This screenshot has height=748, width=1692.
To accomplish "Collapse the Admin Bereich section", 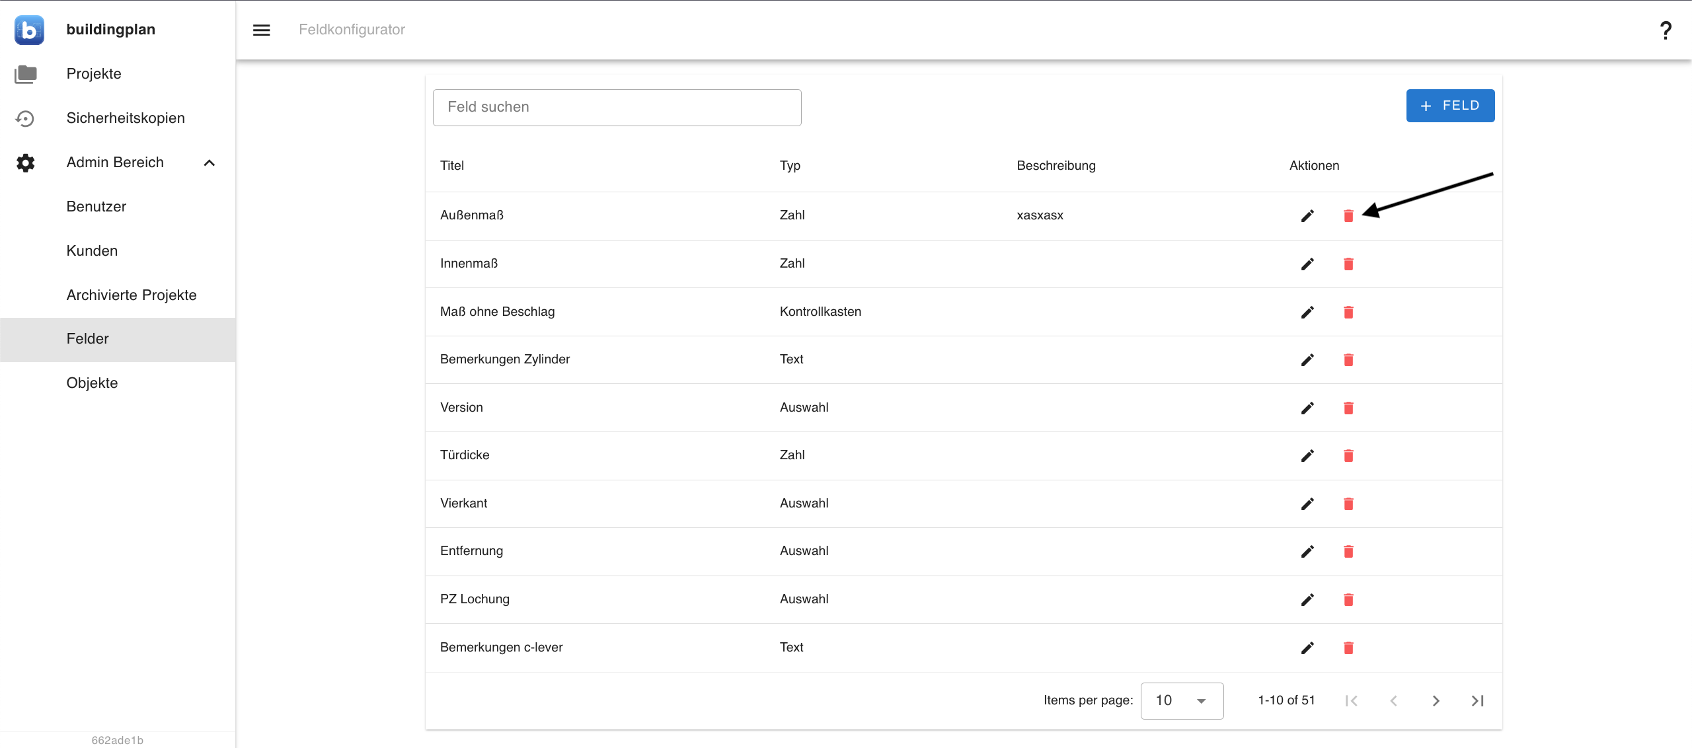I will point(209,163).
